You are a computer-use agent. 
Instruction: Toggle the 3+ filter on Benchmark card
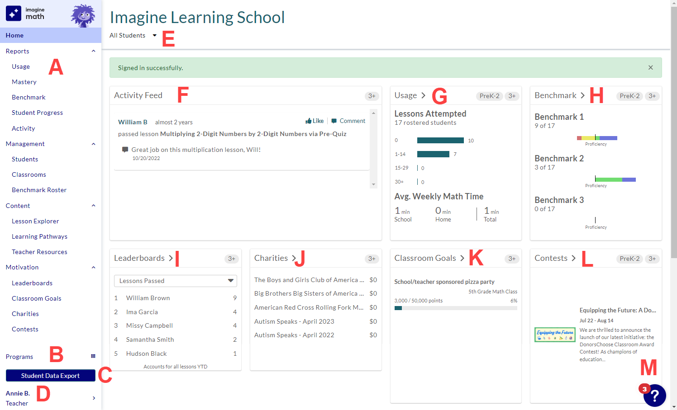pyautogui.click(x=652, y=96)
